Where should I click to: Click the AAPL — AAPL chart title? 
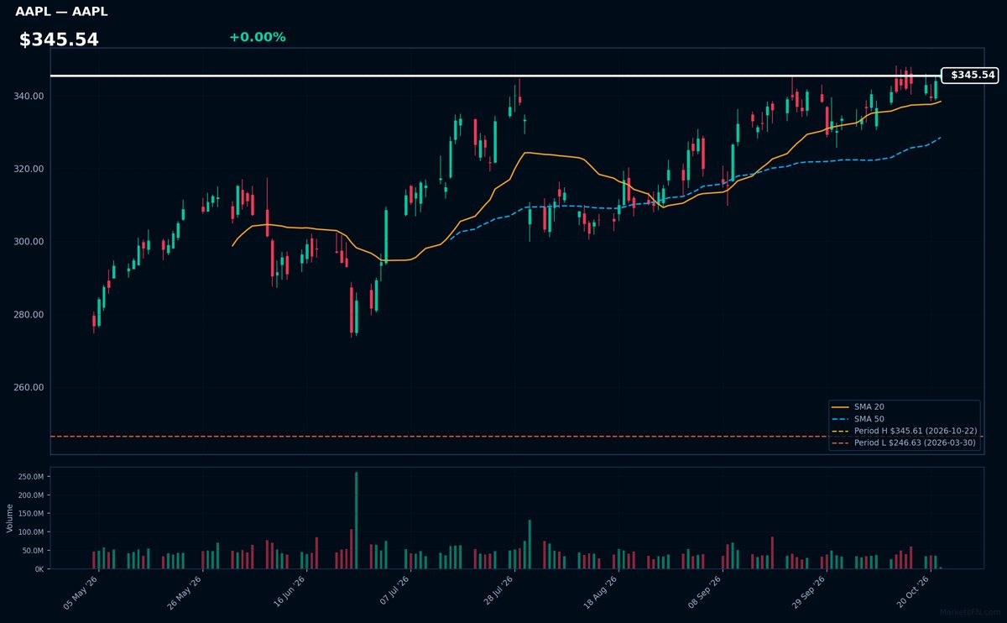pos(61,12)
